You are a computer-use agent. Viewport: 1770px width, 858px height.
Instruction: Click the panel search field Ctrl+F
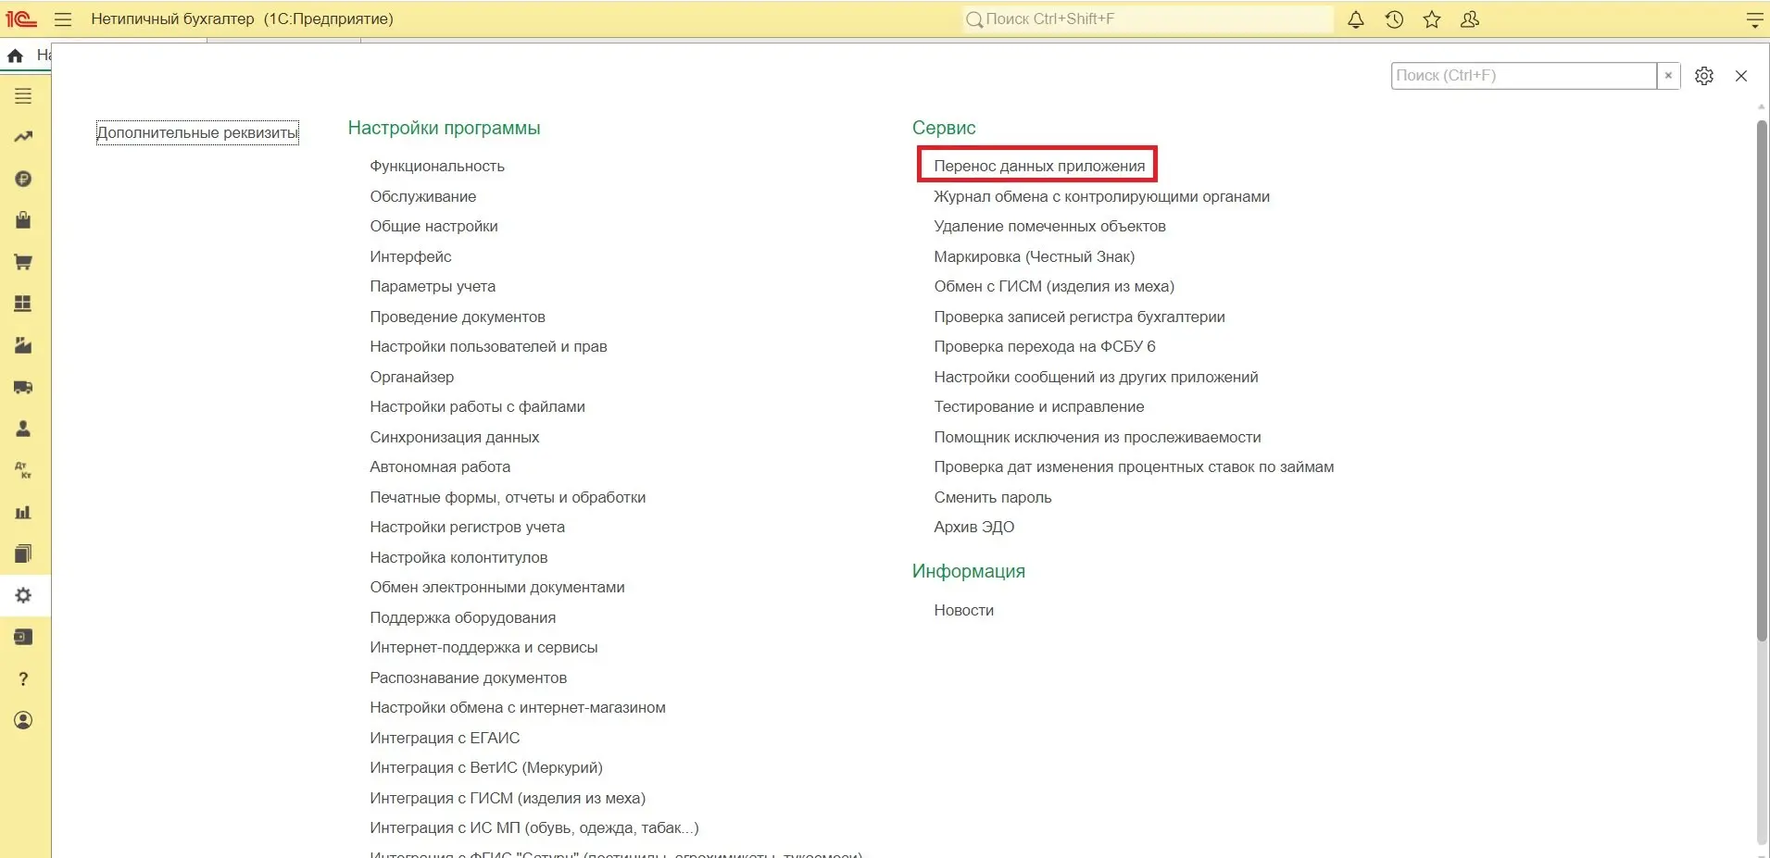pos(1524,76)
